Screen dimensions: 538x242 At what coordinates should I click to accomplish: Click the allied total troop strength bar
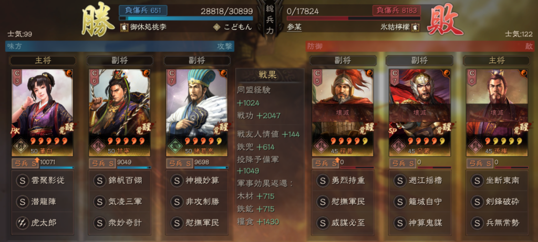click(186, 18)
